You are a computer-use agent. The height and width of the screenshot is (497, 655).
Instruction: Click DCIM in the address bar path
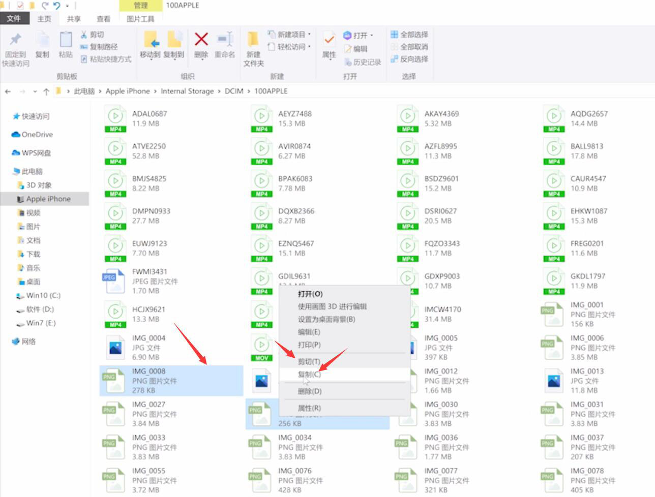coord(234,91)
